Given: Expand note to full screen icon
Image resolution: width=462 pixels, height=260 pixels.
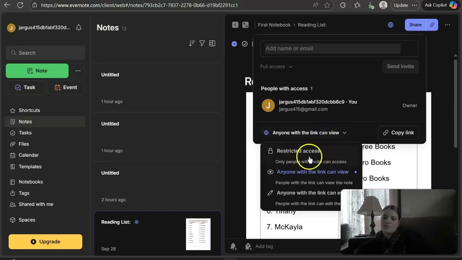Looking at the screenshot, I should (x=245, y=25).
